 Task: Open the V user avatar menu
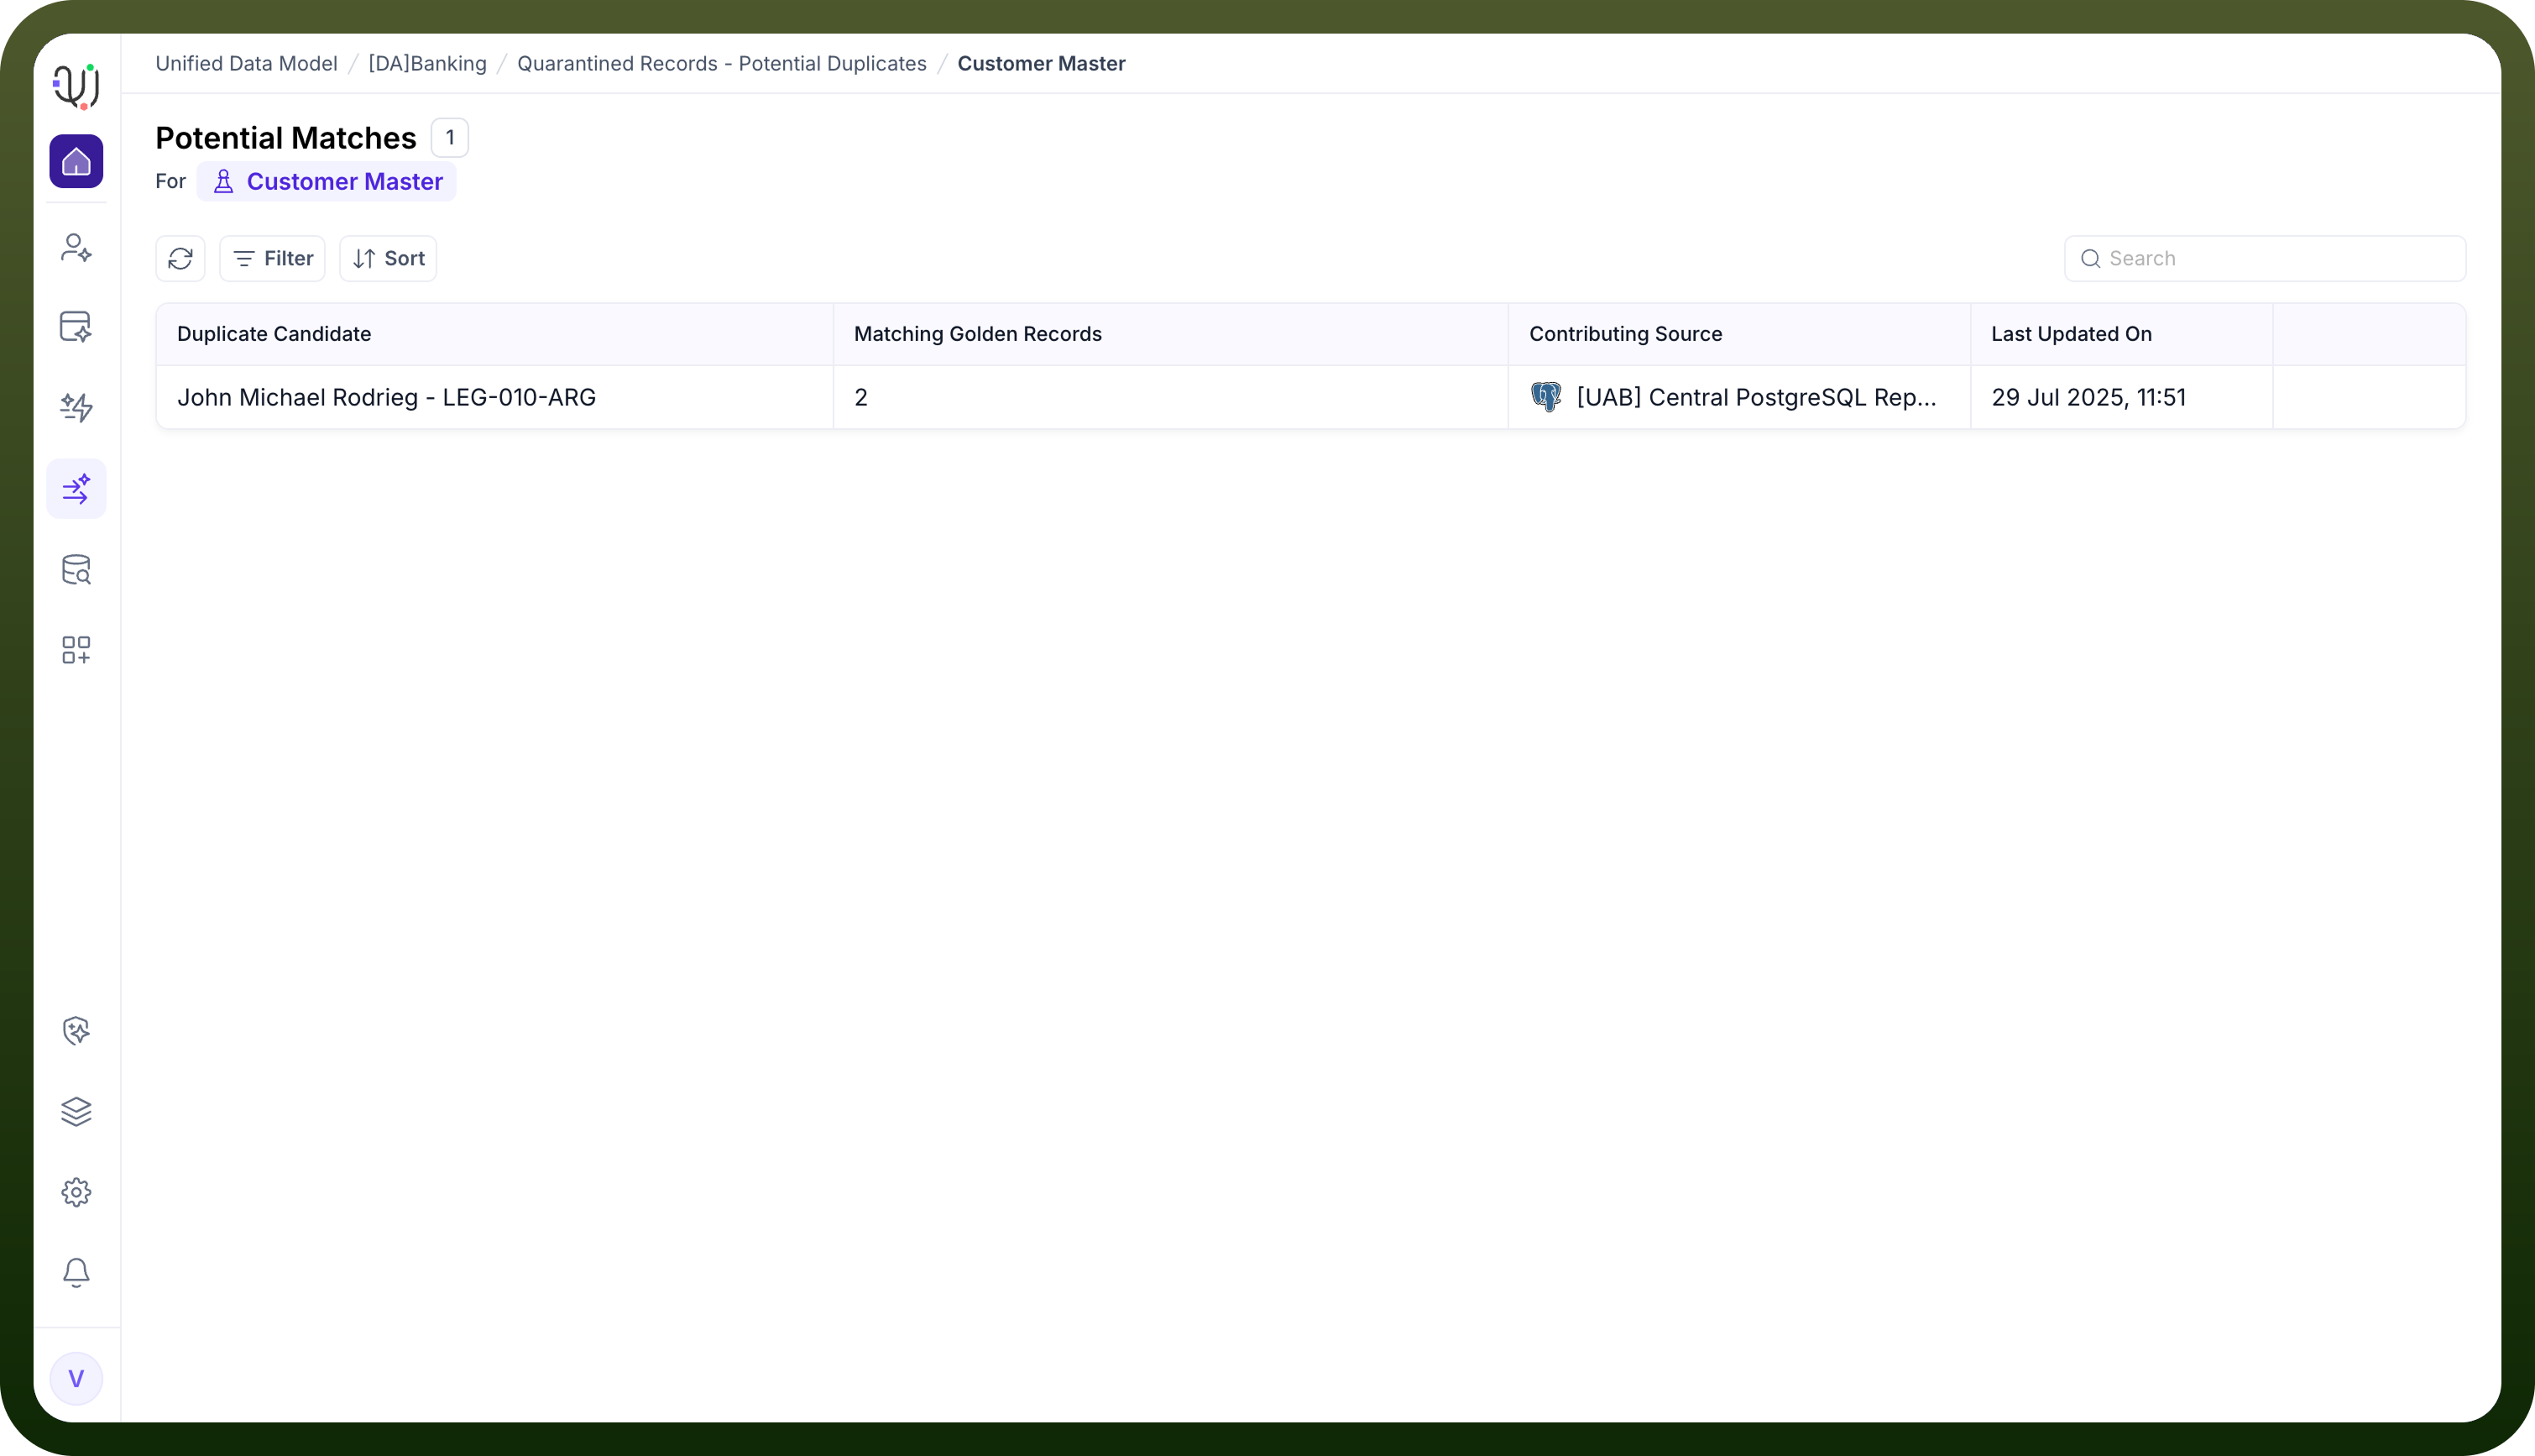(x=76, y=1379)
